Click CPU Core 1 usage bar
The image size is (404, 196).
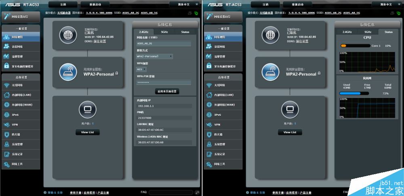pyautogui.click(x=355, y=46)
